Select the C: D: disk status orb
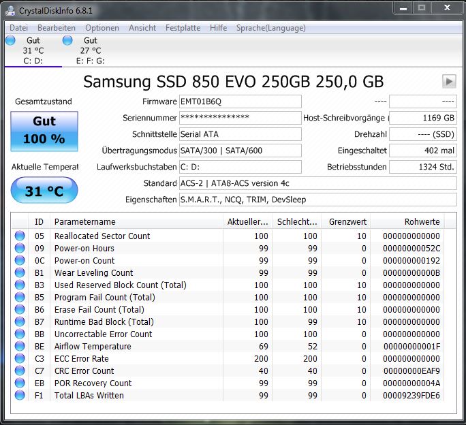The image size is (466, 425). click(10, 40)
